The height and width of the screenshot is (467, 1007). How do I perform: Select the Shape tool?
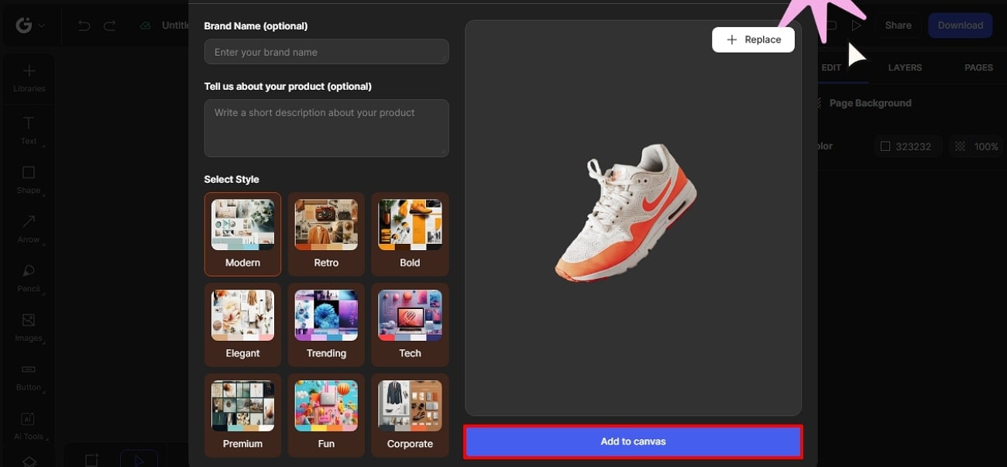coord(29,180)
